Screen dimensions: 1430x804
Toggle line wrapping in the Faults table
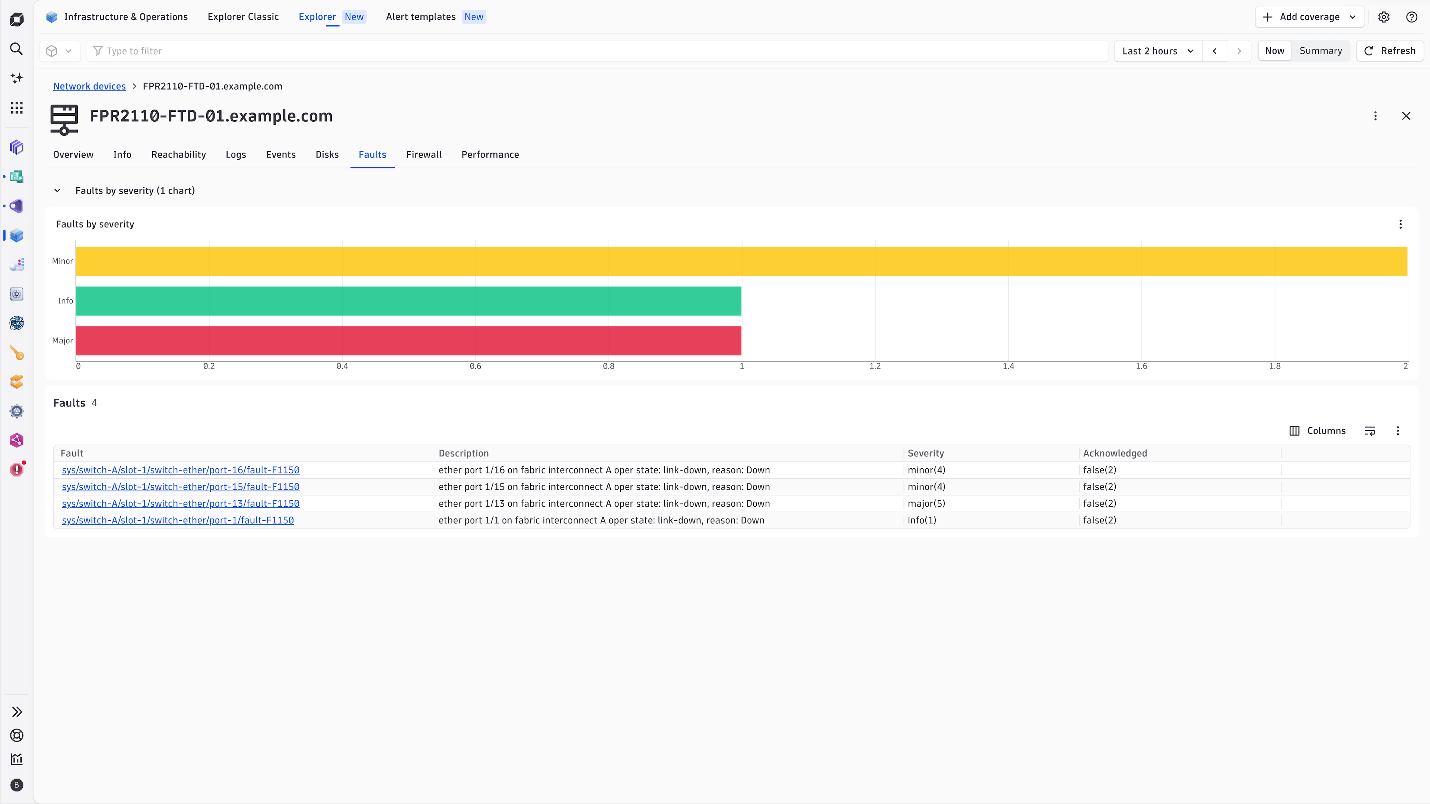point(1370,431)
